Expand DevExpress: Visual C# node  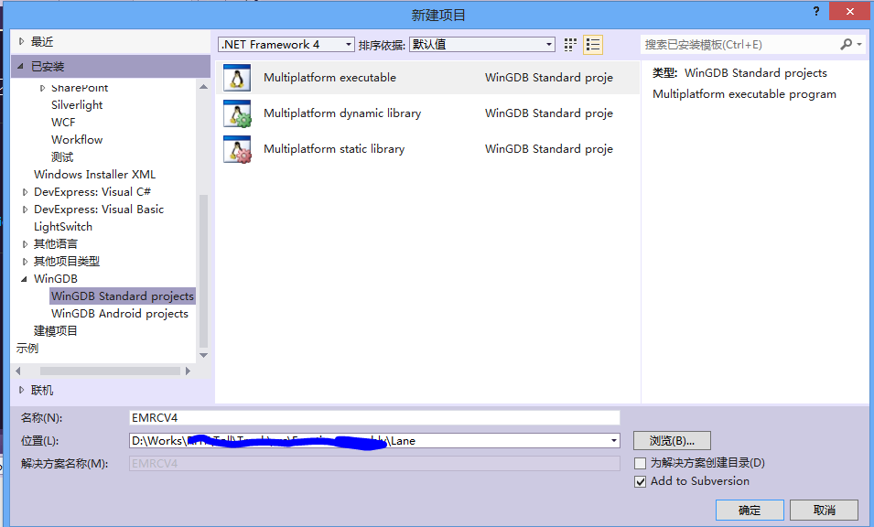25,192
